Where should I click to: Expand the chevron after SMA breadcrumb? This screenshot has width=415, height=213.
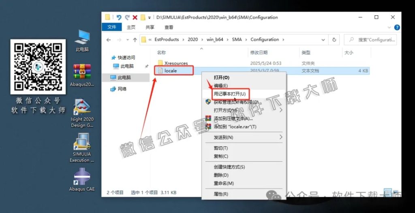246,40
